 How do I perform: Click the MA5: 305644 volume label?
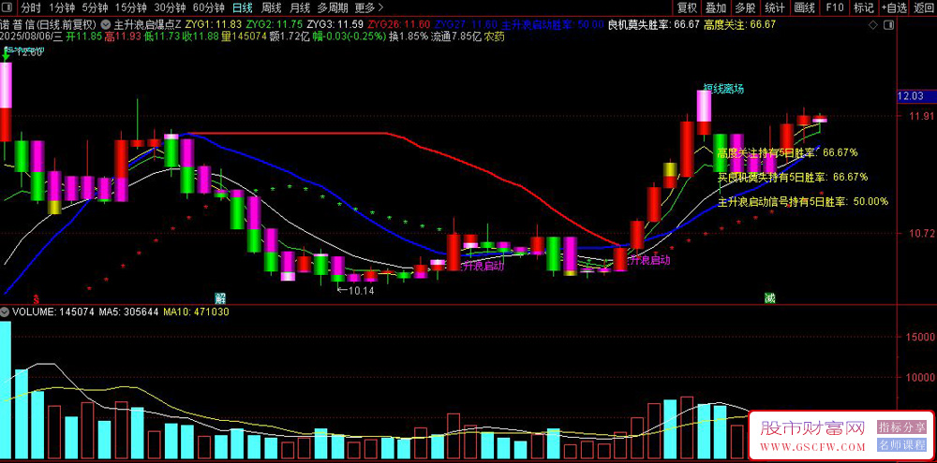pyautogui.click(x=129, y=311)
